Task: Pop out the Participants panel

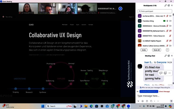Action: (x=169, y=5)
